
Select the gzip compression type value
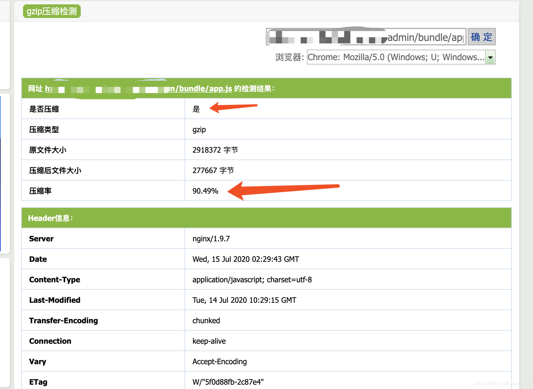coord(199,130)
